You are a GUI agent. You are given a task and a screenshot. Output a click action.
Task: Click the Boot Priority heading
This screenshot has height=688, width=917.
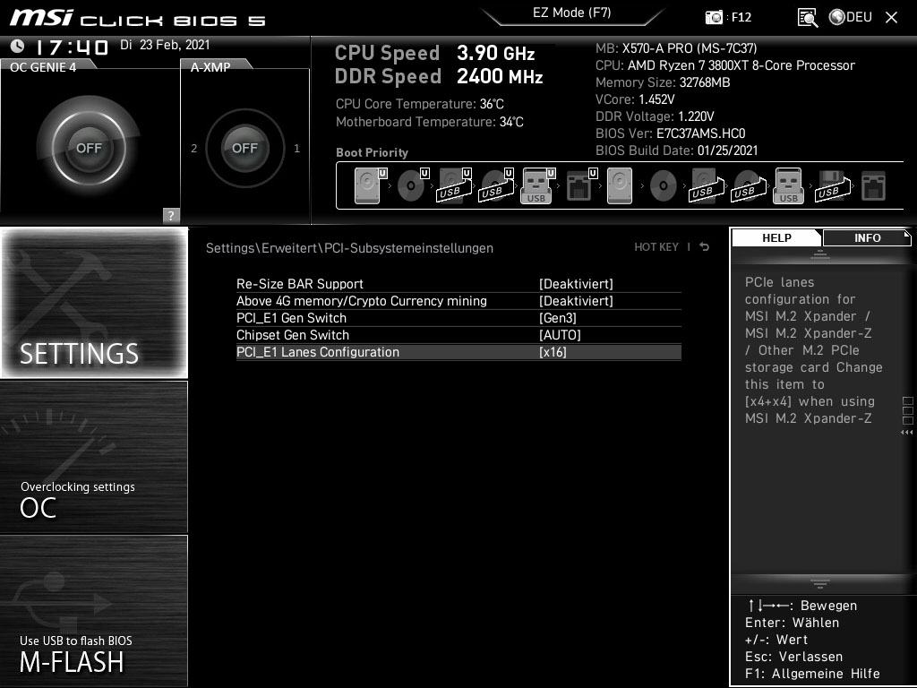(372, 152)
